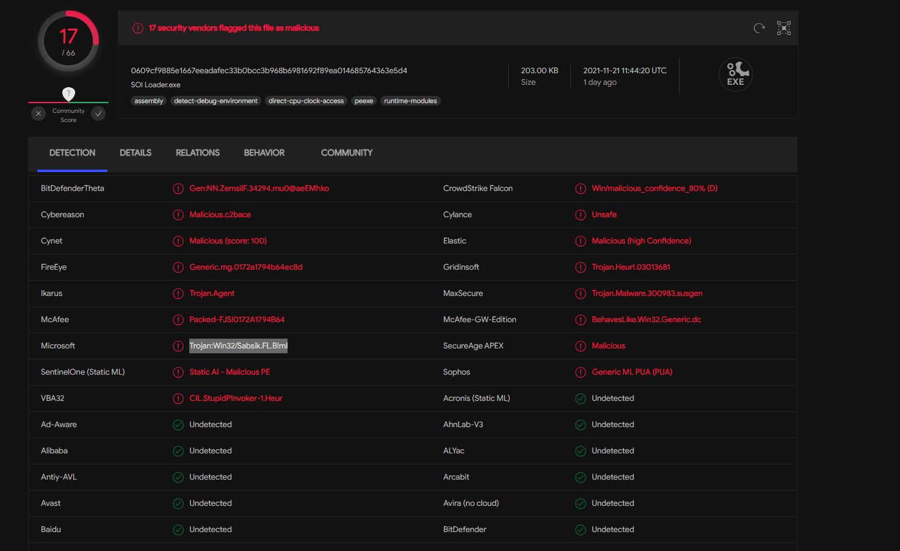Click the alert icon in MaxSecure row

pyautogui.click(x=581, y=294)
